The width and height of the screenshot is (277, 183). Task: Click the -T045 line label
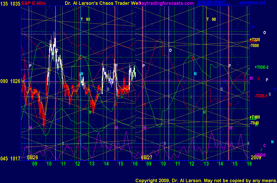(254, 123)
